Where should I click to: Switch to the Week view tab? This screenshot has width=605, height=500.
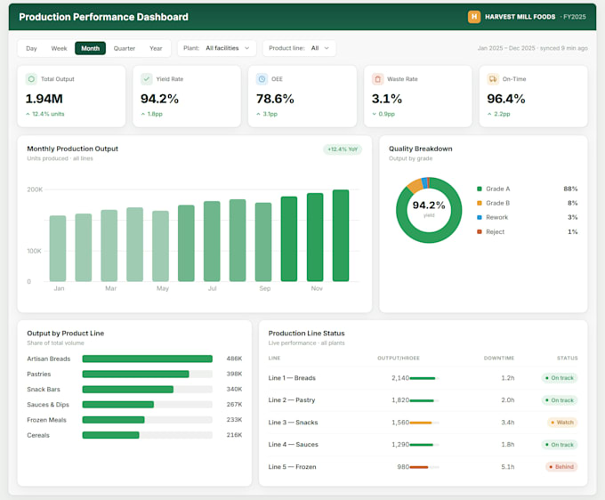[59, 48]
